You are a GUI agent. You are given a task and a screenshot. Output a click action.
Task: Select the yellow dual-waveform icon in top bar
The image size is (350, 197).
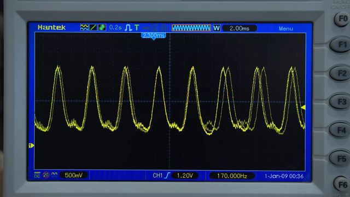(84, 27)
